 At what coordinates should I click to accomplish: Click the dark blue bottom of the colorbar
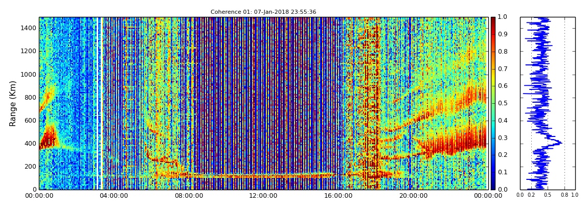coord(493,184)
